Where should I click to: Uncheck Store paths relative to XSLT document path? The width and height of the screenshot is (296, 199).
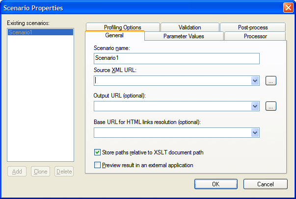pos(98,152)
